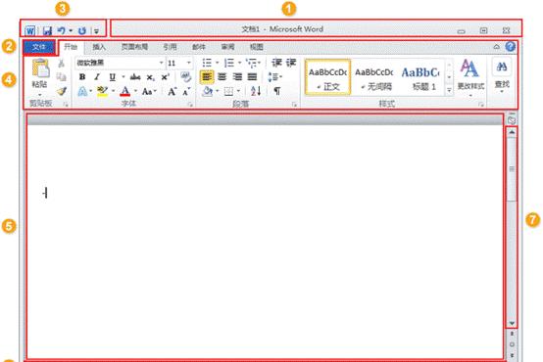The width and height of the screenshot is (543, 362).
Task: Open Word Help question mark
Action: point(510,46)
